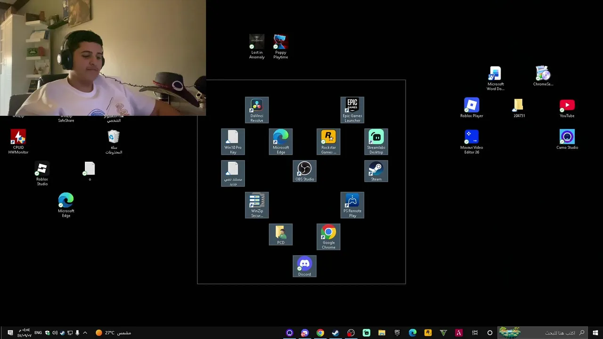Click the microphone tray icon

click(77, 333)
